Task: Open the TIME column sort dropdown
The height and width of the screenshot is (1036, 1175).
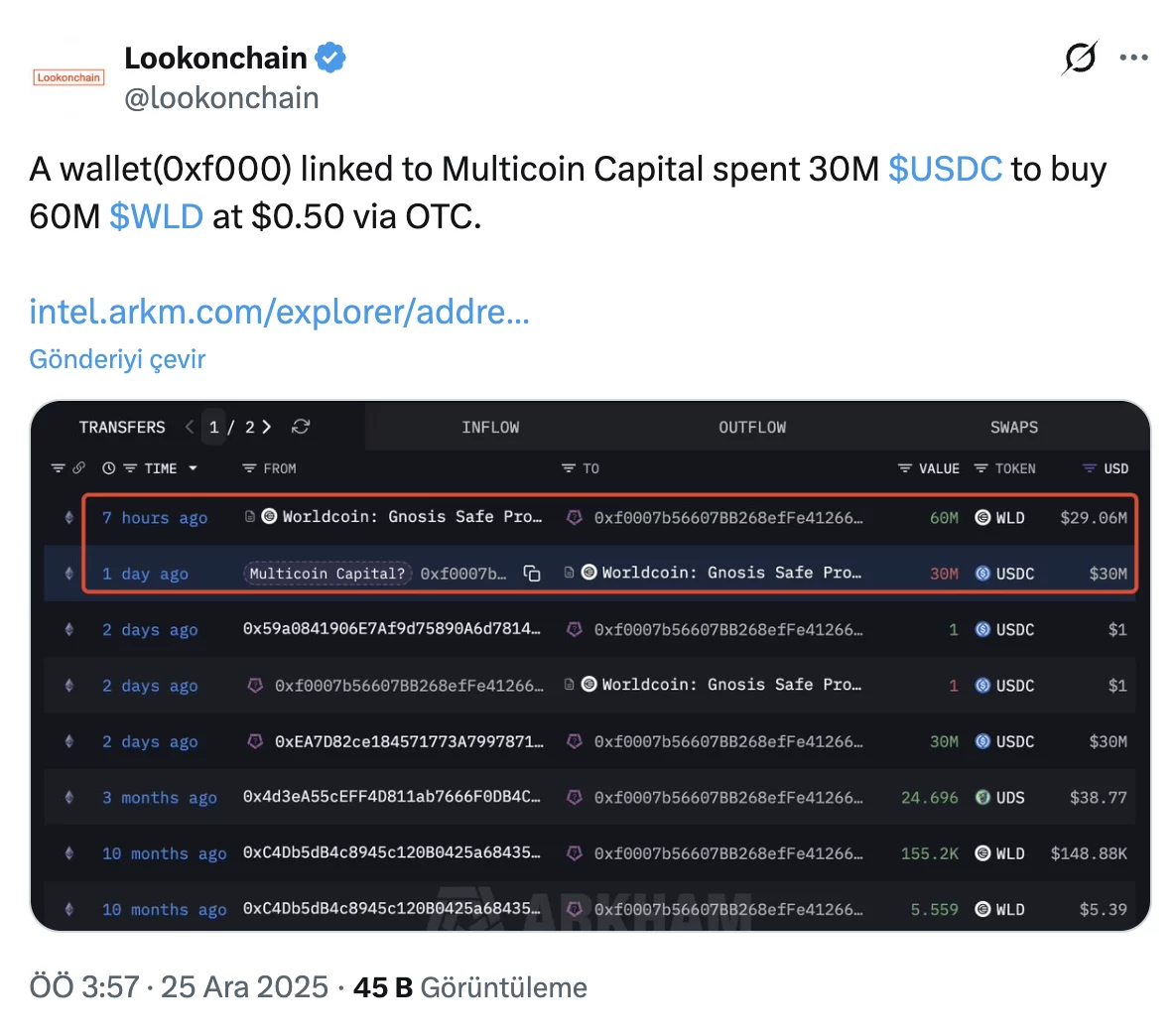Action: 193,468
